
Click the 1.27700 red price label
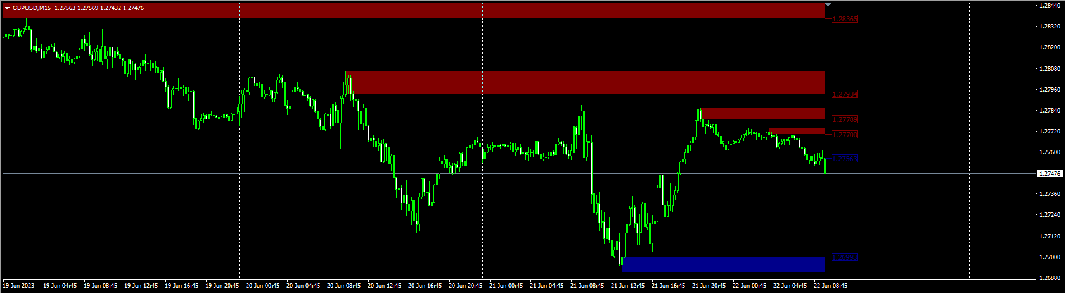pos(845,135)
